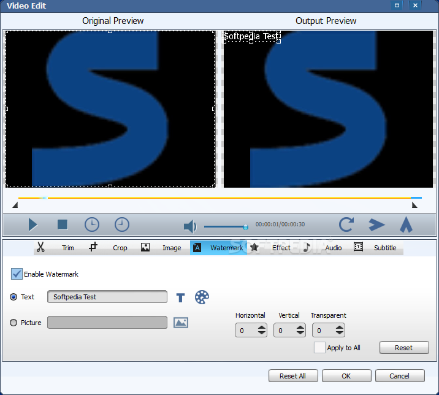Play the video preview
Viewport: 439px width, 395px height.
[x=33, y=224]
